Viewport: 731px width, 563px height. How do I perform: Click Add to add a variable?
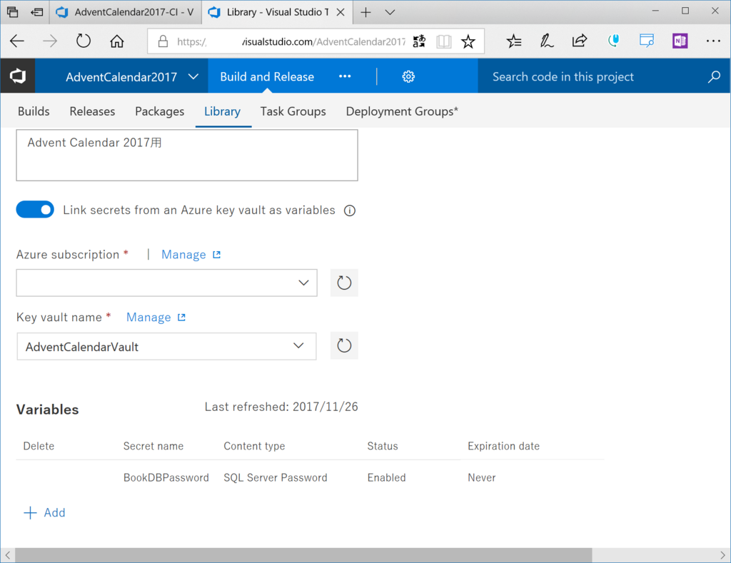[45, 512]
